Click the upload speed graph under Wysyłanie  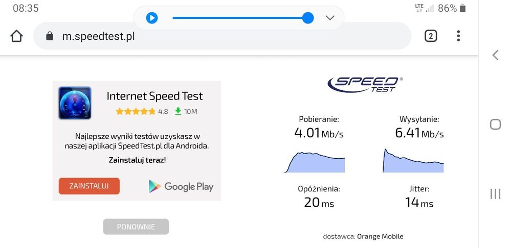[413, 161]
